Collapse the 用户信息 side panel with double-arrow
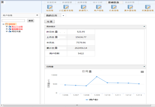The height and width of the screenshot is (107, 155). [x=37, y=15]
